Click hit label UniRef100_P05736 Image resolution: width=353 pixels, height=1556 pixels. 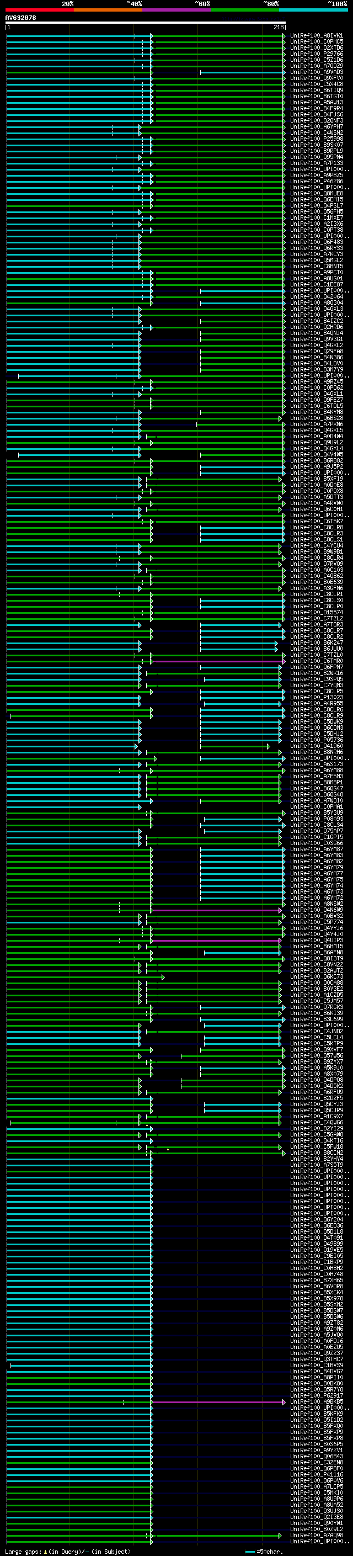[317, 740]
